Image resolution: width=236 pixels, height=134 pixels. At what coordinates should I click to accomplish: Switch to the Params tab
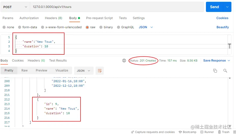point(8,18)
